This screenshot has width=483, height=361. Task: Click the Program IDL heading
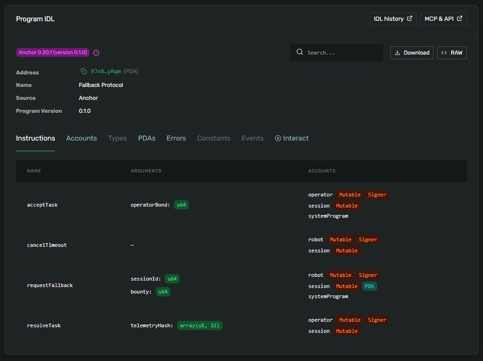35,19
